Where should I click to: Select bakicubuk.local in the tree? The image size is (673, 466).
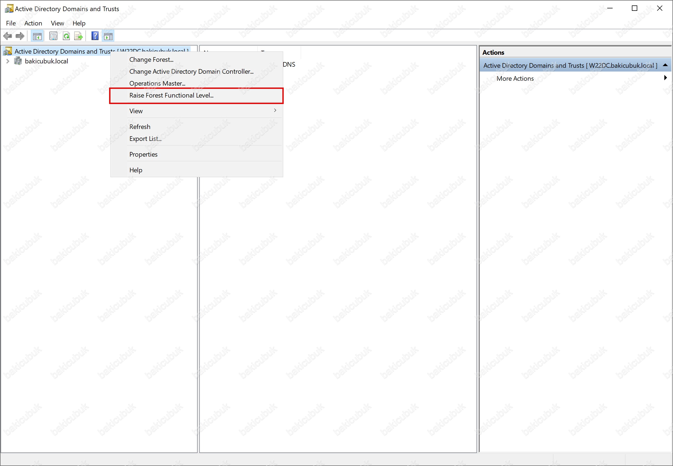46,61
